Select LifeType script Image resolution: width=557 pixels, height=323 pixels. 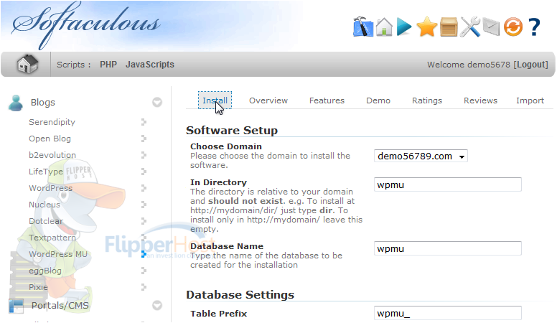(46, 172)
